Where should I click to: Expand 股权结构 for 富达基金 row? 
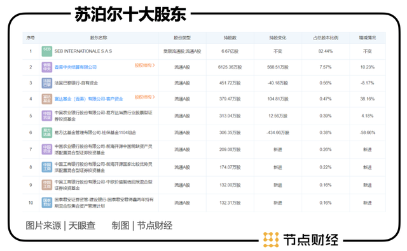pos(144,97)
